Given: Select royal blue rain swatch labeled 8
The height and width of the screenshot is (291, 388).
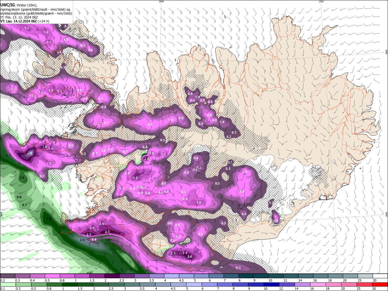Looking at the screenshot, I should point(240,284).
